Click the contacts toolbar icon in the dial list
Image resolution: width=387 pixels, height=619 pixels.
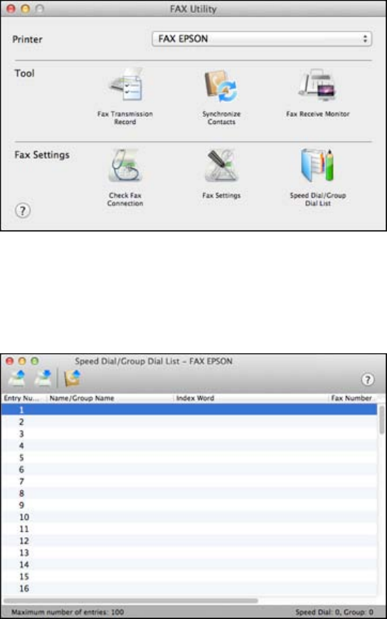pos(72,378)
